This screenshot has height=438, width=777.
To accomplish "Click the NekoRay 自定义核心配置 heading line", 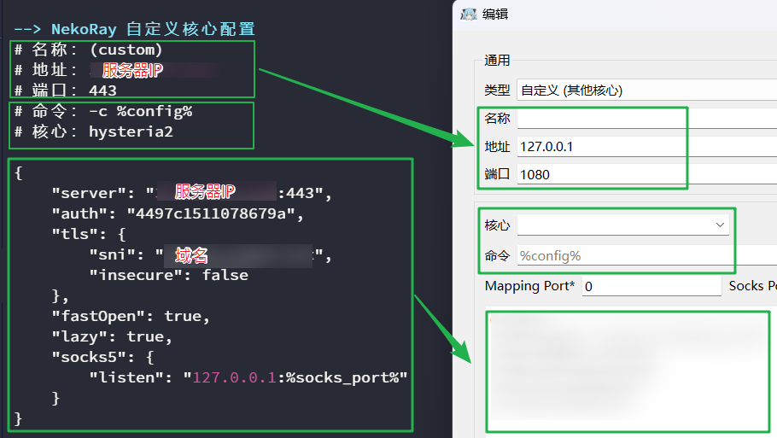I will click(134, 29).
